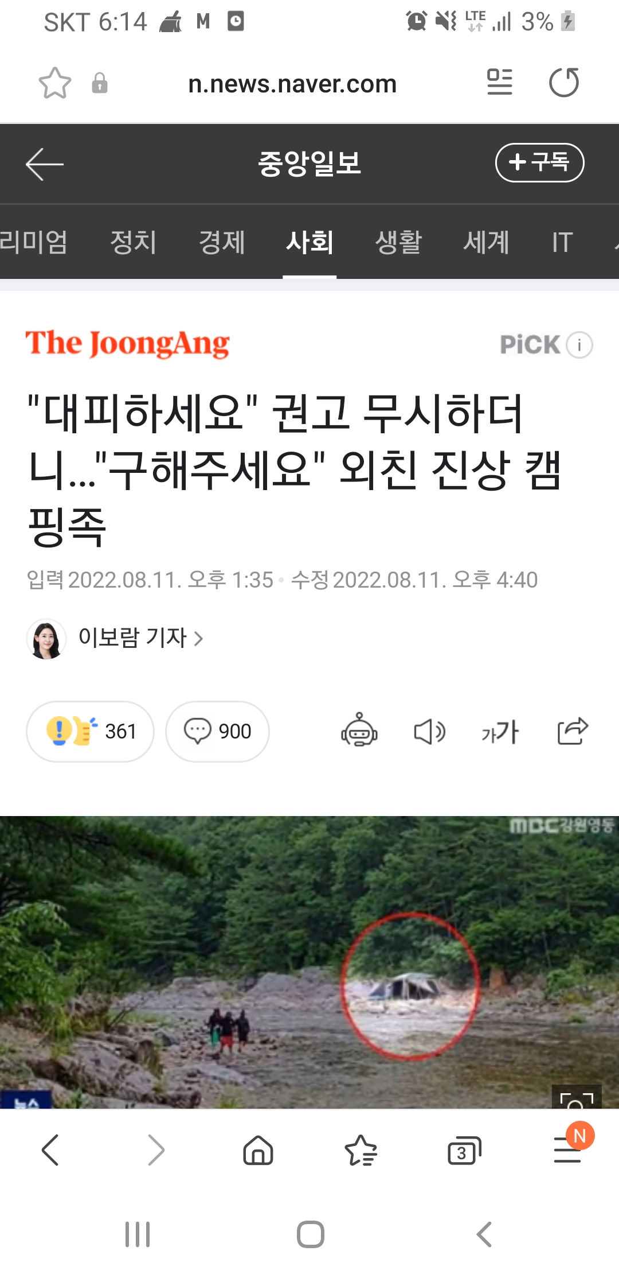
Task: Share the article via share icon
Action: [x=573, y=731]
